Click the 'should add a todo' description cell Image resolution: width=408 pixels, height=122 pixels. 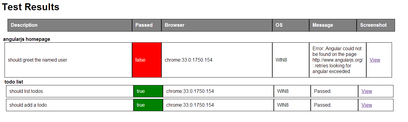click(x=28, y=105)
